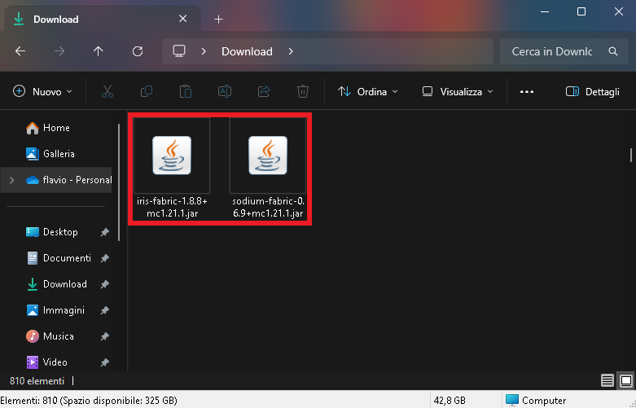
Task: Click the pin icon beside Documenti
Action: point(105,258)
